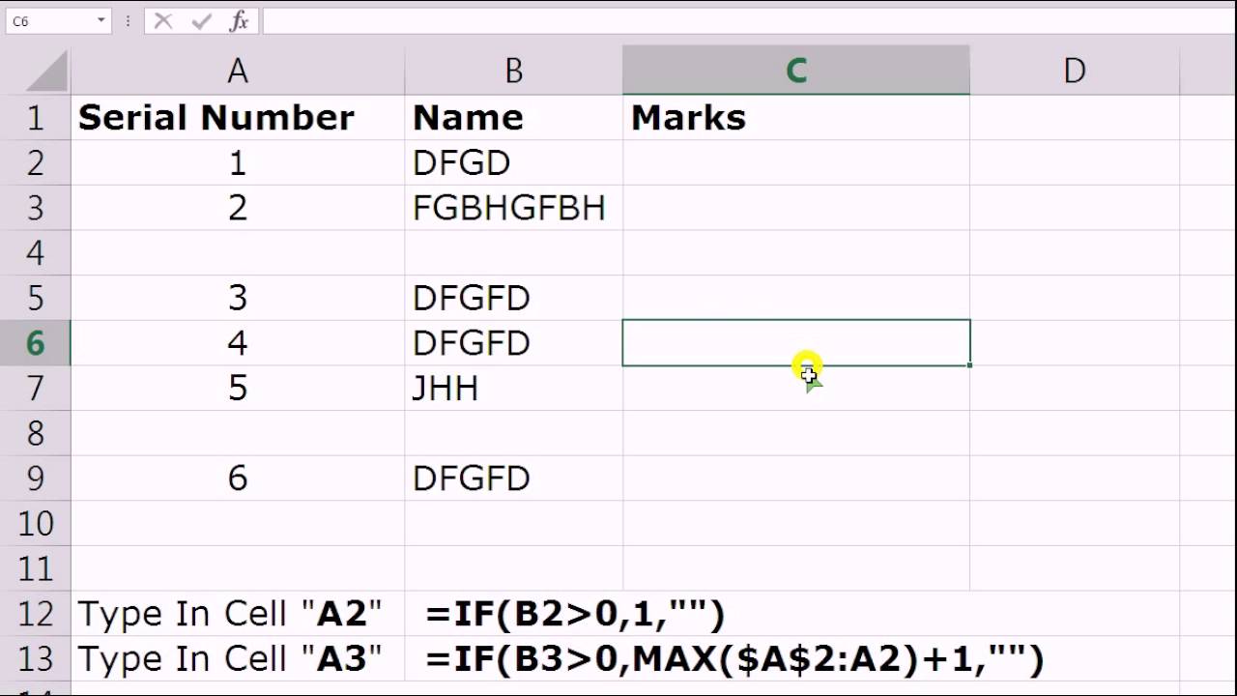
Task: Select column B header
Action: tap(513, 71)
